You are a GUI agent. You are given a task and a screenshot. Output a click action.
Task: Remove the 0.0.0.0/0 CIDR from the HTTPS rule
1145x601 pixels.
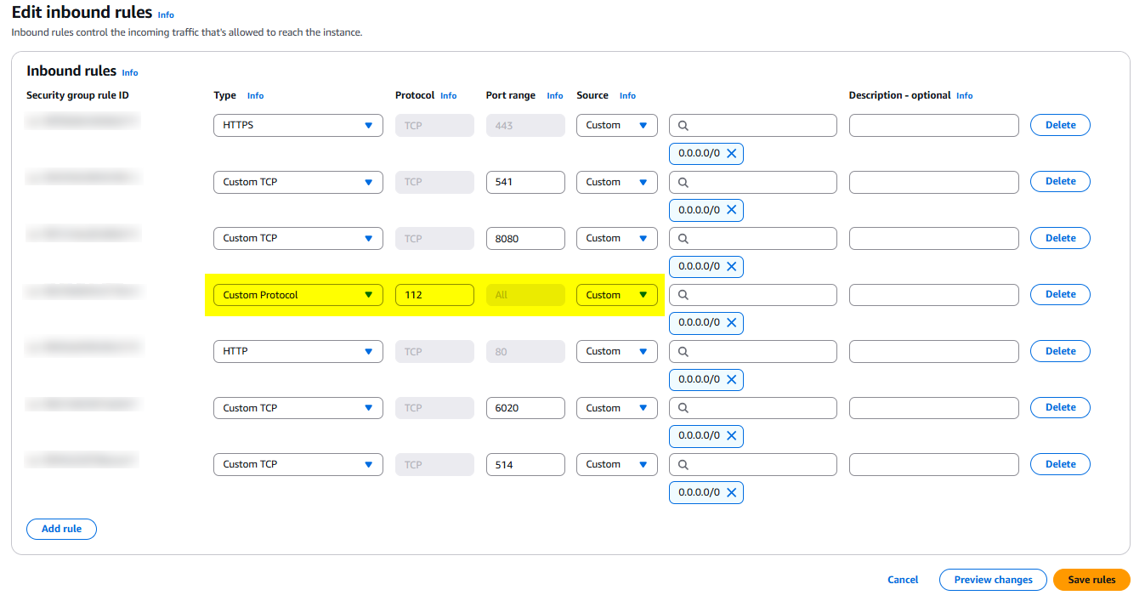730,153
